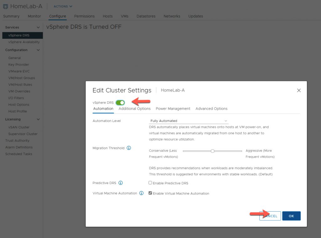
Task: Open the Automation Level dropdown
Action: pyautogui.click(x=188, y=121)
